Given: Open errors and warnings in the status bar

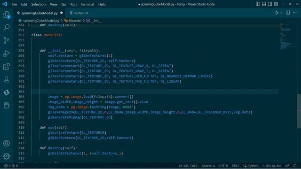Looking at the screenshot, I should coord(11,166).
